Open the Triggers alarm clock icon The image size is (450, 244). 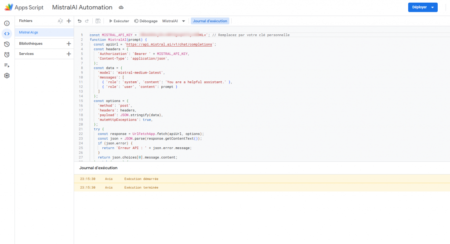click(7, 55)
